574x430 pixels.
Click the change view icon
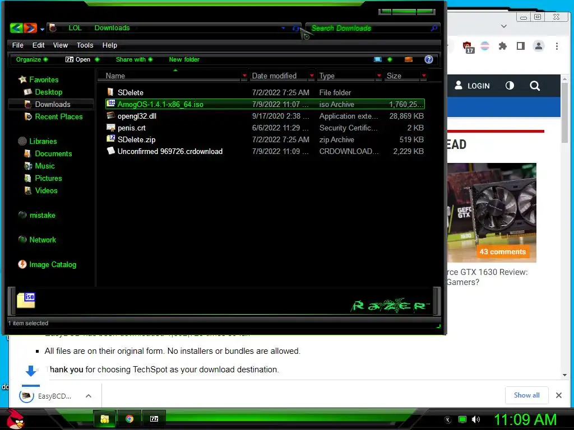378,59
